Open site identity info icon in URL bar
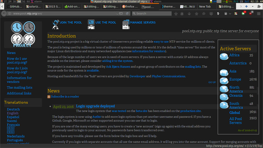Viewport: 263px width, 148px height. [10, 13]
